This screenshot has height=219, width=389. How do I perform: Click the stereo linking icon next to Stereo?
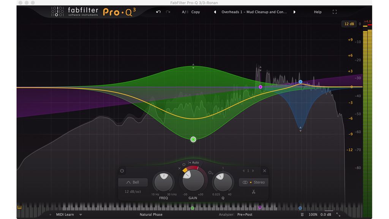pos(245,182)
